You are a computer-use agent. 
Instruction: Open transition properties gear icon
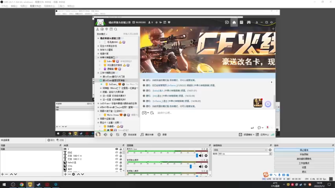click(270, 150)
